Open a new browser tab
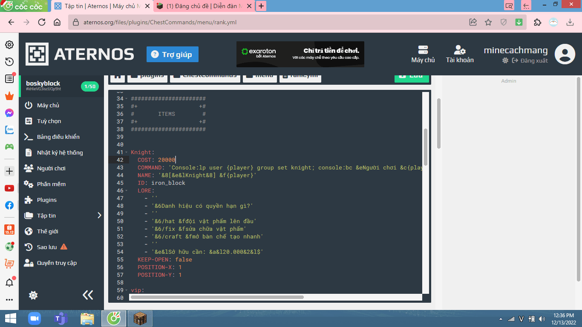Viewport: 582px width, 327px height. point(261,6)
